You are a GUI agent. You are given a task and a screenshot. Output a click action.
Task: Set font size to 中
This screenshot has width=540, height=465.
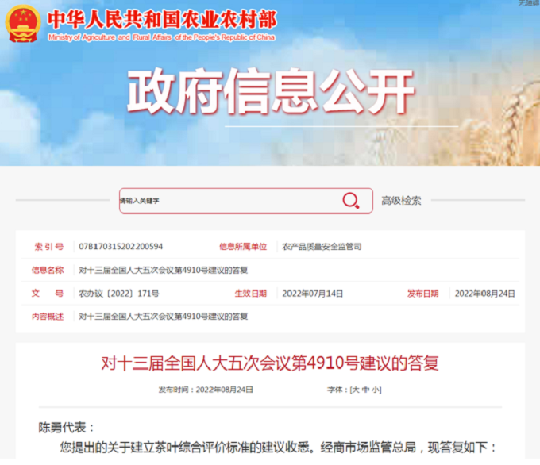point(366,390)
